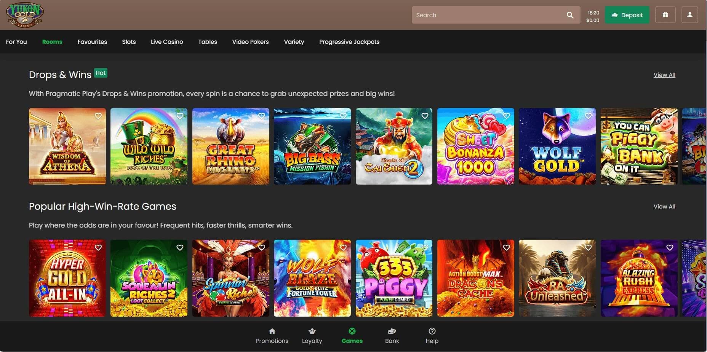
Task: Favourite the Wisdom of Athena game
Action: [x=98, y=116]
